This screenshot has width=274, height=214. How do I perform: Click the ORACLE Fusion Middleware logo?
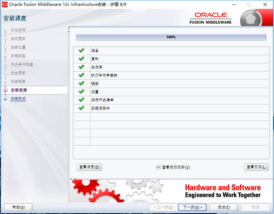point(211,18)
